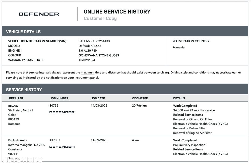The width and height of the screenshot is (251, 165).
Task: Click the ENGINE: label
Action: [14, 51]
